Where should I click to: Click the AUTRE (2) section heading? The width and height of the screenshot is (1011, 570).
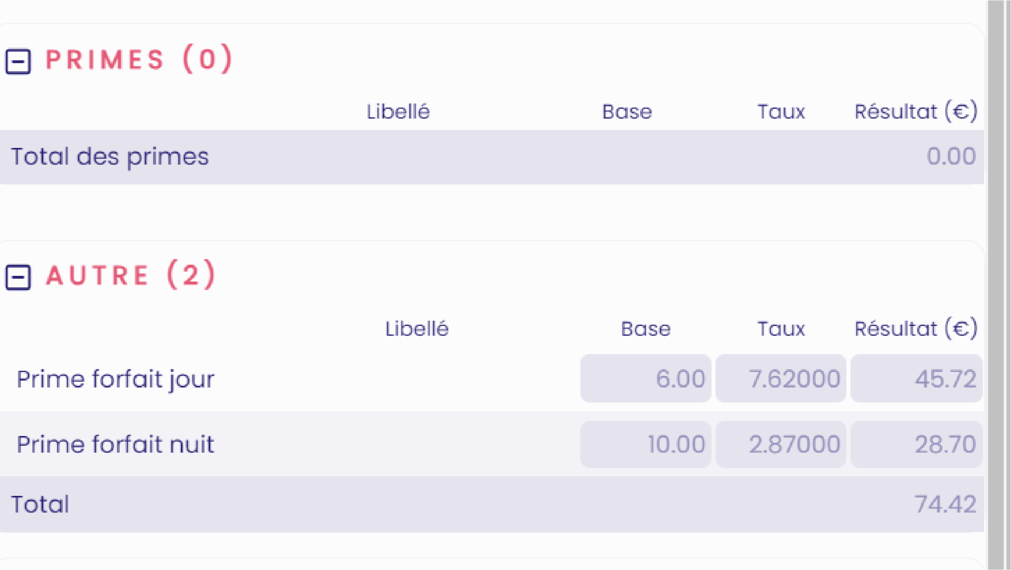[x=130, y=275]
